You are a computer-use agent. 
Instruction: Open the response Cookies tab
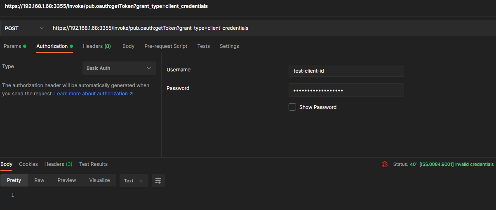click(x=28, y=164)
